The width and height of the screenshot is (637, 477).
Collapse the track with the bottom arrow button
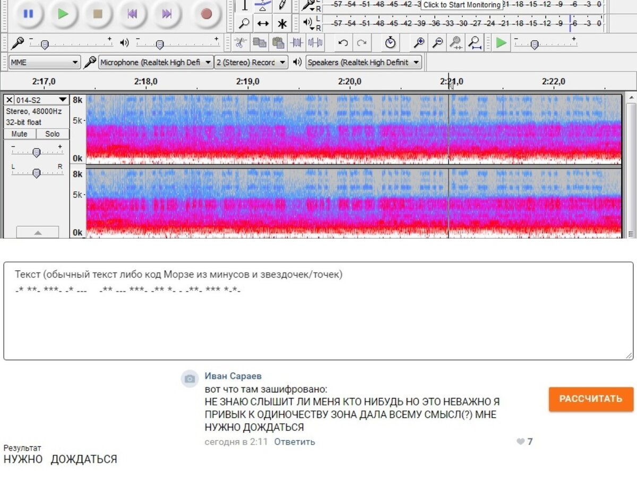(x=38, y=233)
